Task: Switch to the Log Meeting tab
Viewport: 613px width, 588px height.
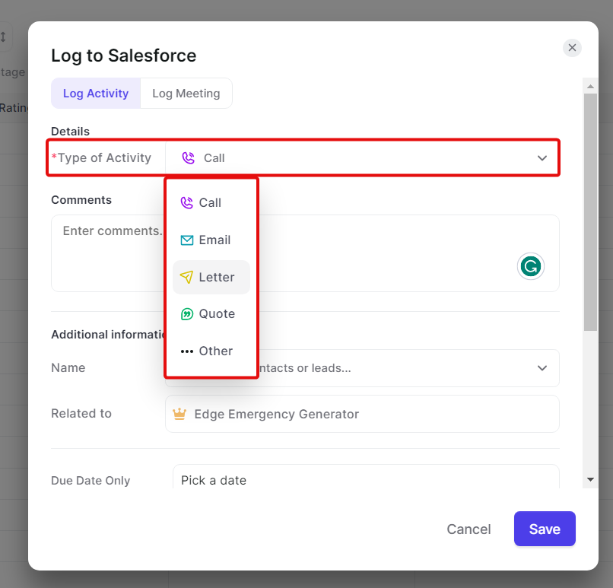Action: point(186,93)
